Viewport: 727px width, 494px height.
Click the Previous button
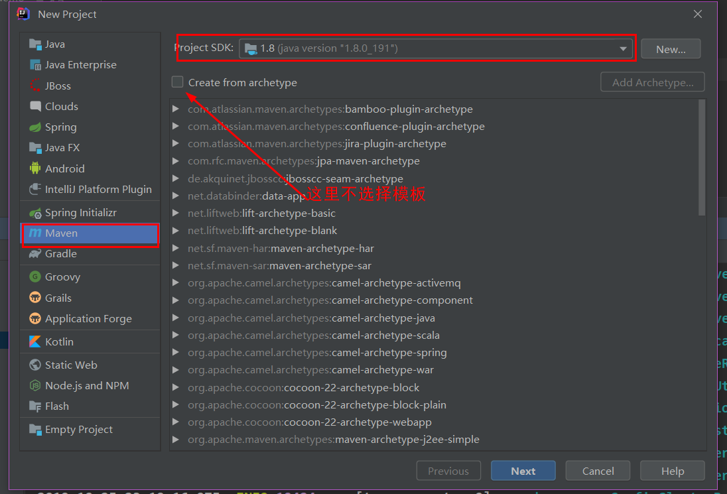[448, 471]
